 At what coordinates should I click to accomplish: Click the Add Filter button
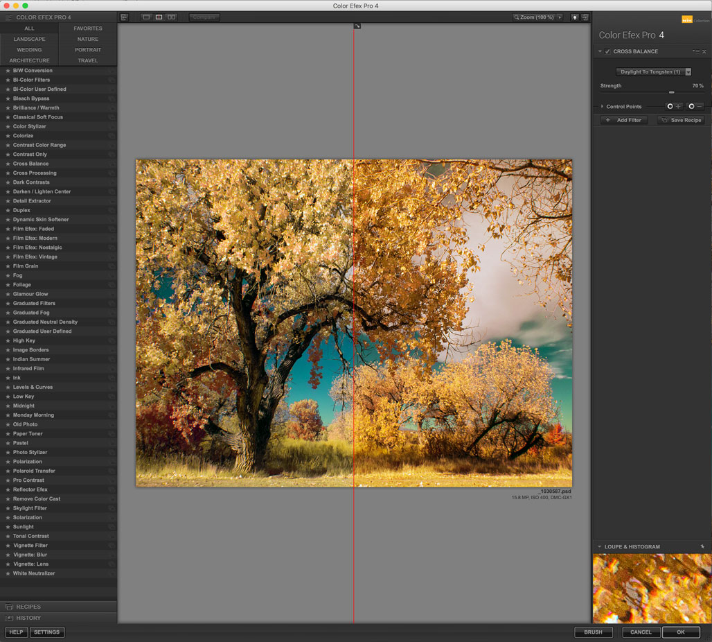(624, 120)
